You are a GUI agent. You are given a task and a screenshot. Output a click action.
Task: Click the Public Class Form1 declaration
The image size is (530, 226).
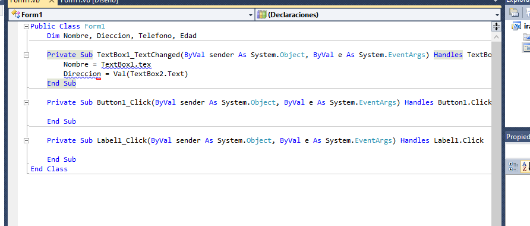(68, 26)
